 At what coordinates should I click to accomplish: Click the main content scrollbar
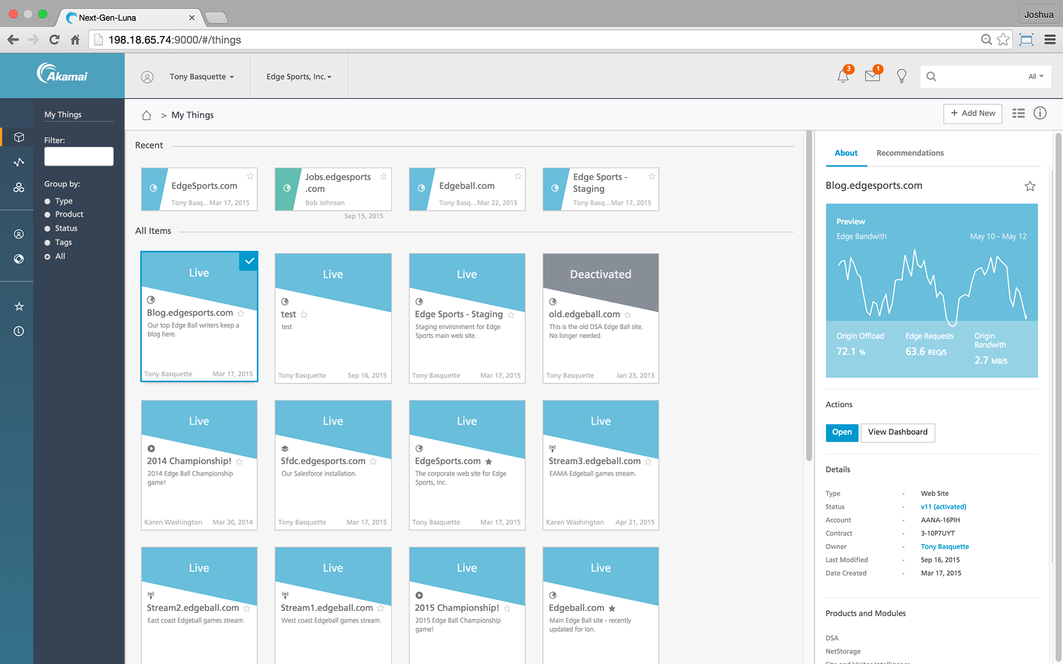[x=809, y=296]
